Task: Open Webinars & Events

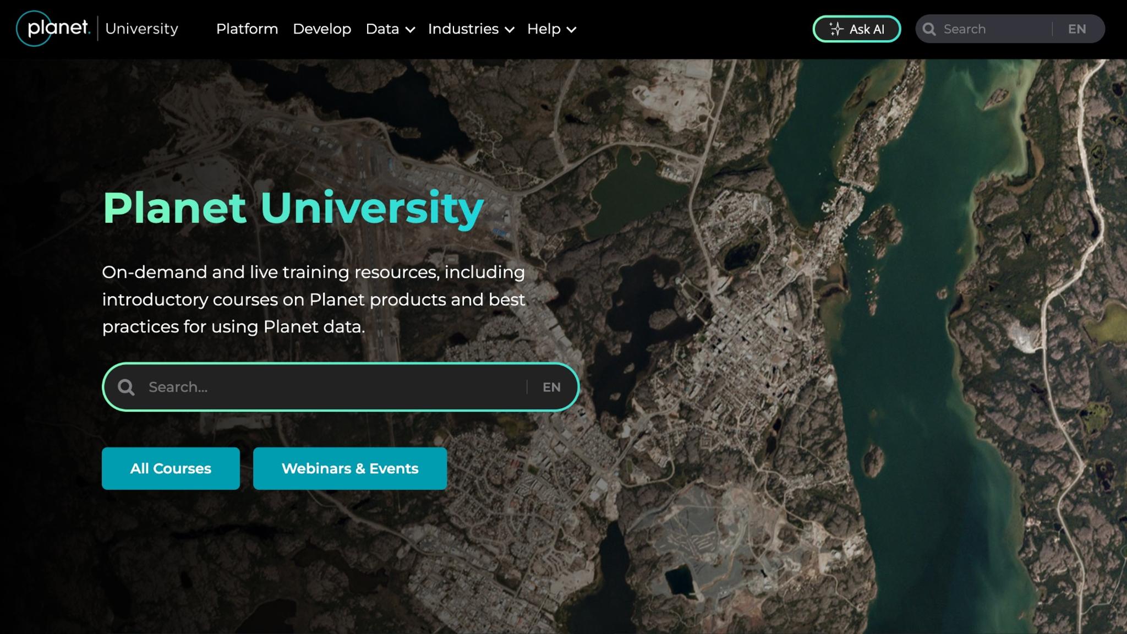Action: pyautogui.click(x=350, y=468)
